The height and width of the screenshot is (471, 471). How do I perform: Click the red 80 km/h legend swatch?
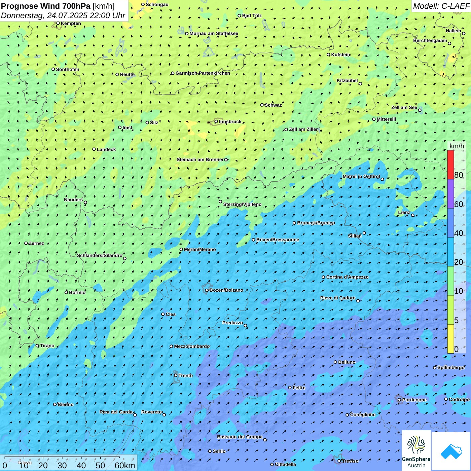tap(450, 165)
